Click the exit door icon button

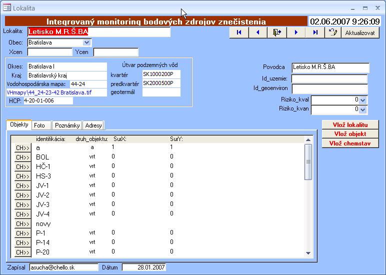tap(277, 32)
